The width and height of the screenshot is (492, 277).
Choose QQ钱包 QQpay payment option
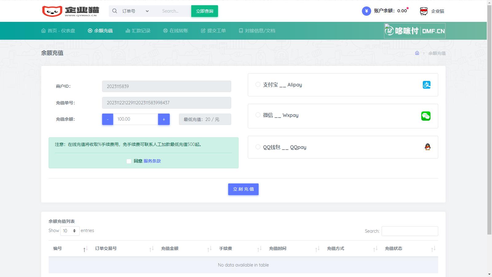pyautogui.click(x=258, y=147)
